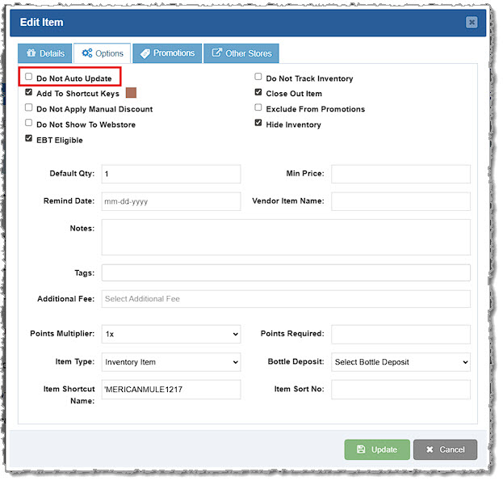Click the Points Required field

pos(400,334)
